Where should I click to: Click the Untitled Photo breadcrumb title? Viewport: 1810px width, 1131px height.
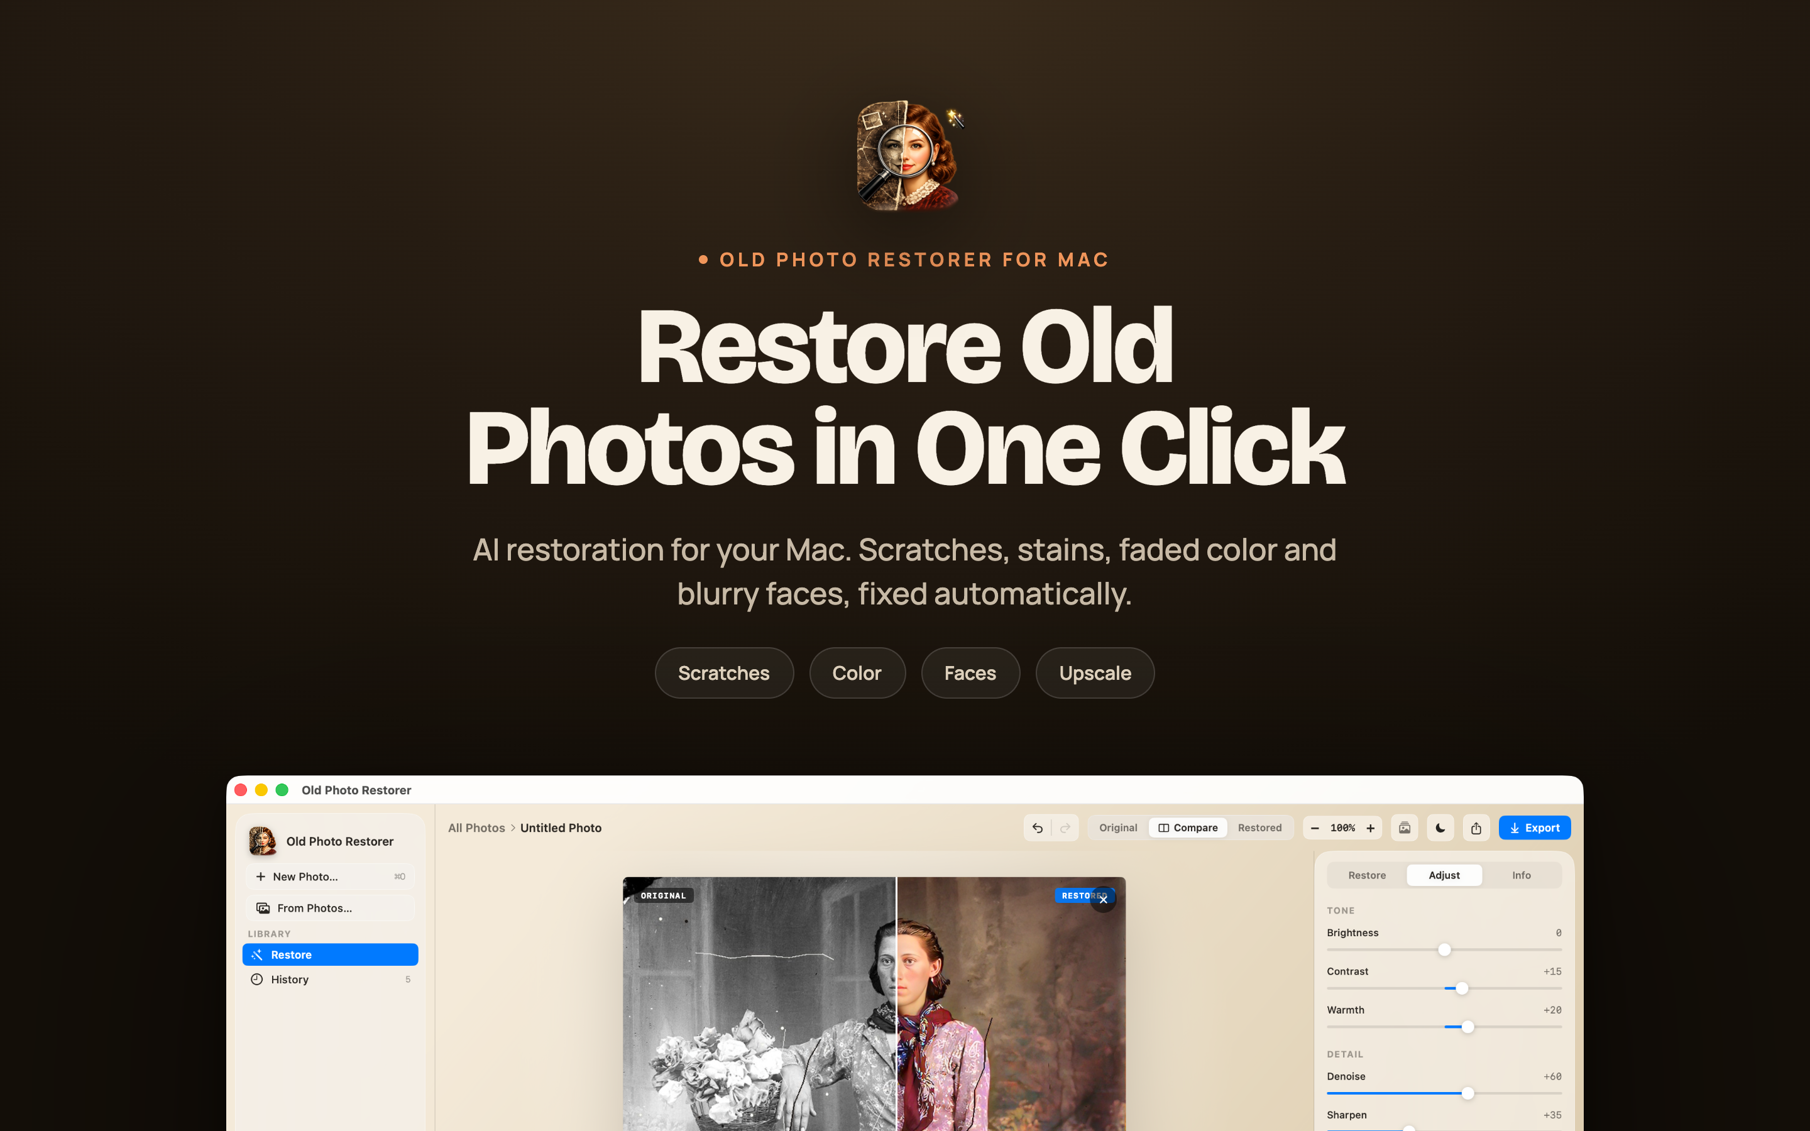click(x=560, y=828)
